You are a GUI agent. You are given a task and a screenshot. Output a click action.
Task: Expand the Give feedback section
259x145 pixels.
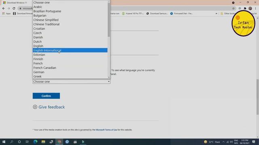pyautogui.click(x=49, y=107)
